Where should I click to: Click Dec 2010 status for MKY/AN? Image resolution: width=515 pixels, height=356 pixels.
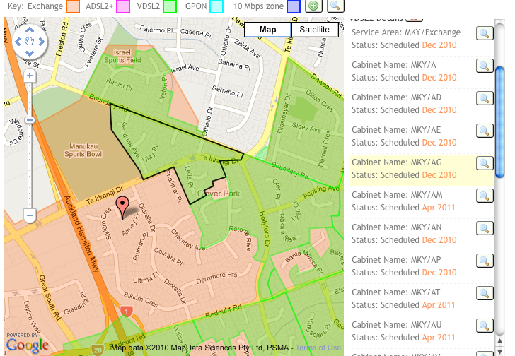pos(439,240)
